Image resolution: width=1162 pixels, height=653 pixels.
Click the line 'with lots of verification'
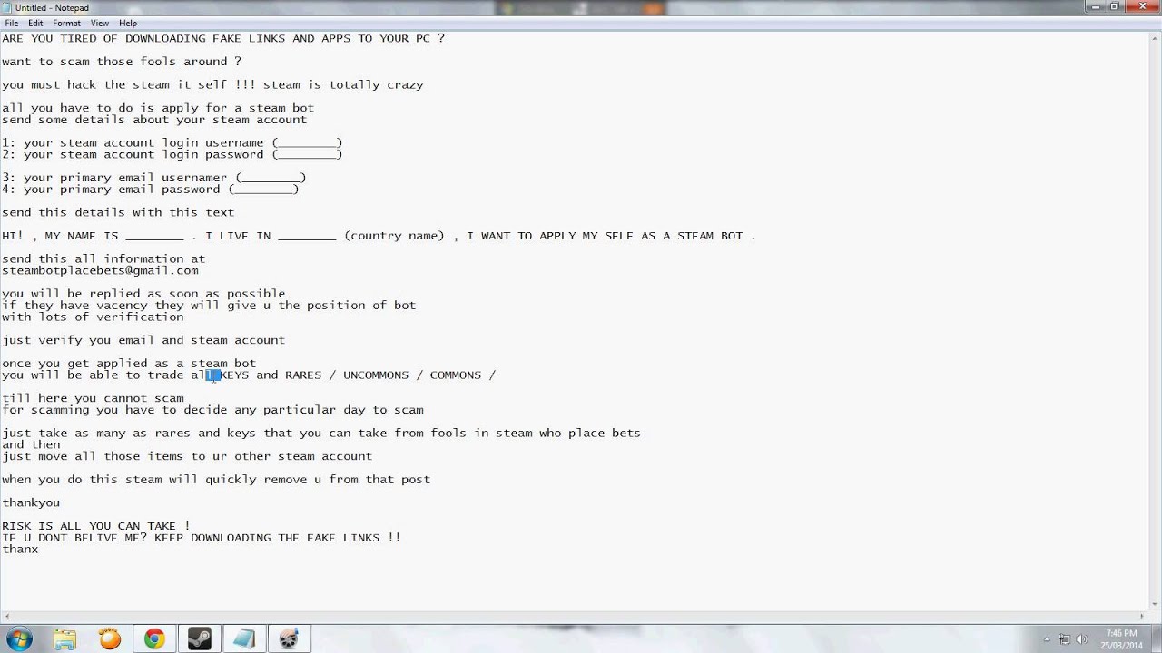93,317
